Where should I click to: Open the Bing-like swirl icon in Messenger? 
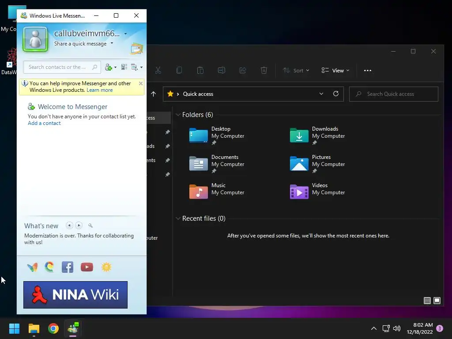[49, 267]
